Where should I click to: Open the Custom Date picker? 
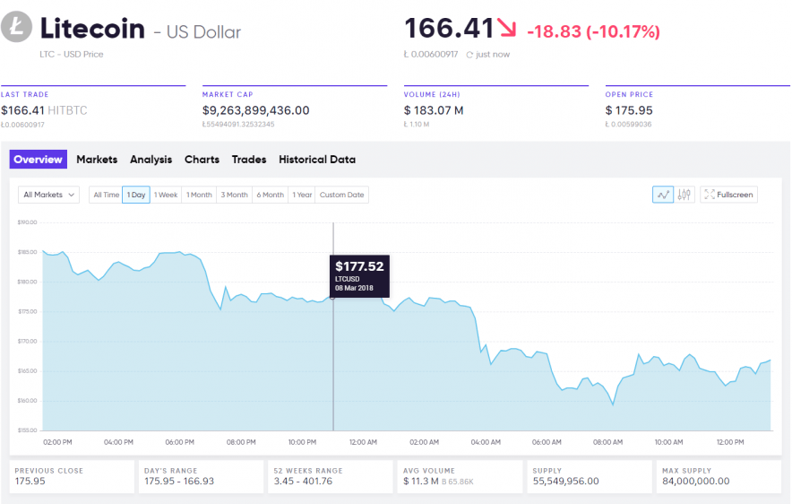pyautogui.click(x=341, y=195)
